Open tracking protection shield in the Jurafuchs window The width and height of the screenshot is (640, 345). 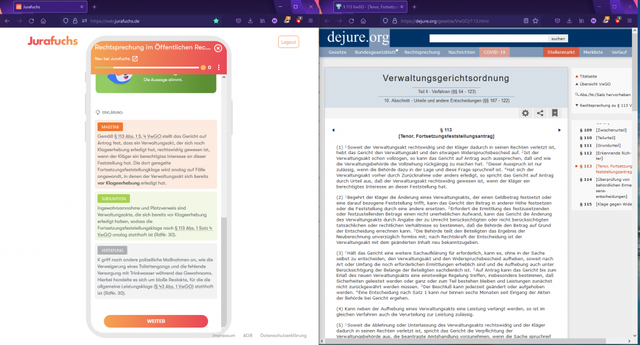(65, 21)
